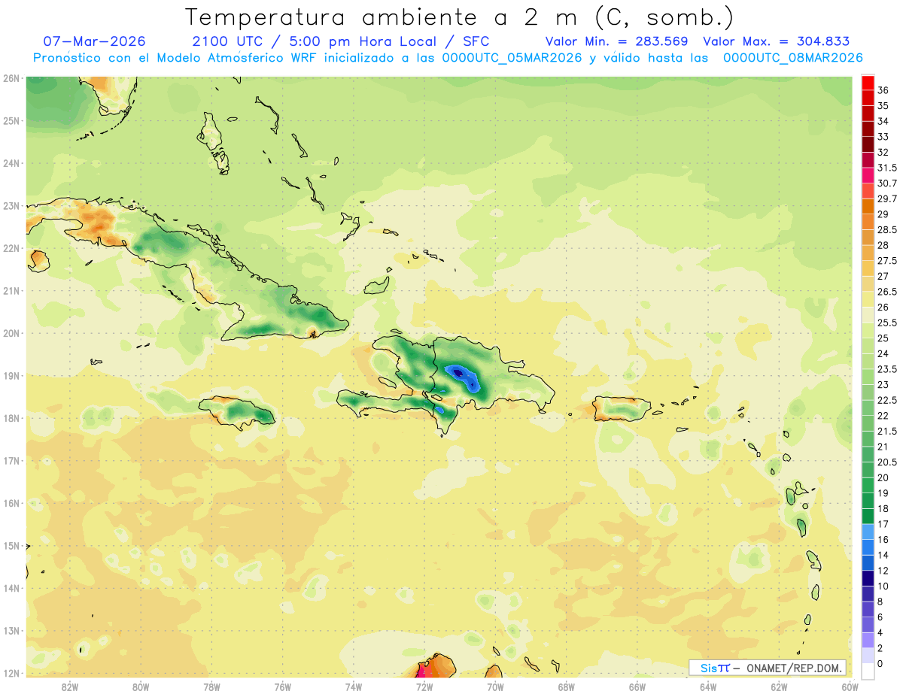Click the light blue legend swatch between 16 and 17
The width and height of the screenshot is (903, 697).
868,531
